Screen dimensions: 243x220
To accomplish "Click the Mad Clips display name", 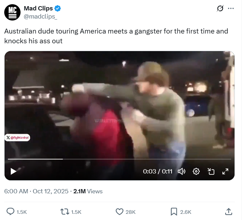I will [x=38, y=8].
